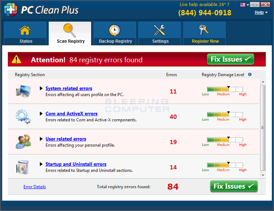This screenshot has width=274, height=211.
Task: Open the language dropdown arrow beside flag
Action: (248, 5)
